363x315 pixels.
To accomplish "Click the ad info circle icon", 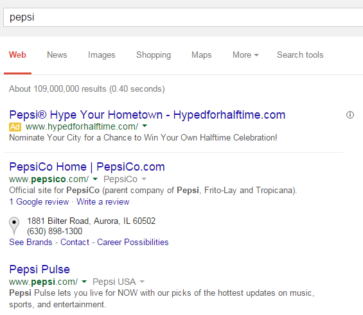I will pyautogui.click(x=350, y=115).
